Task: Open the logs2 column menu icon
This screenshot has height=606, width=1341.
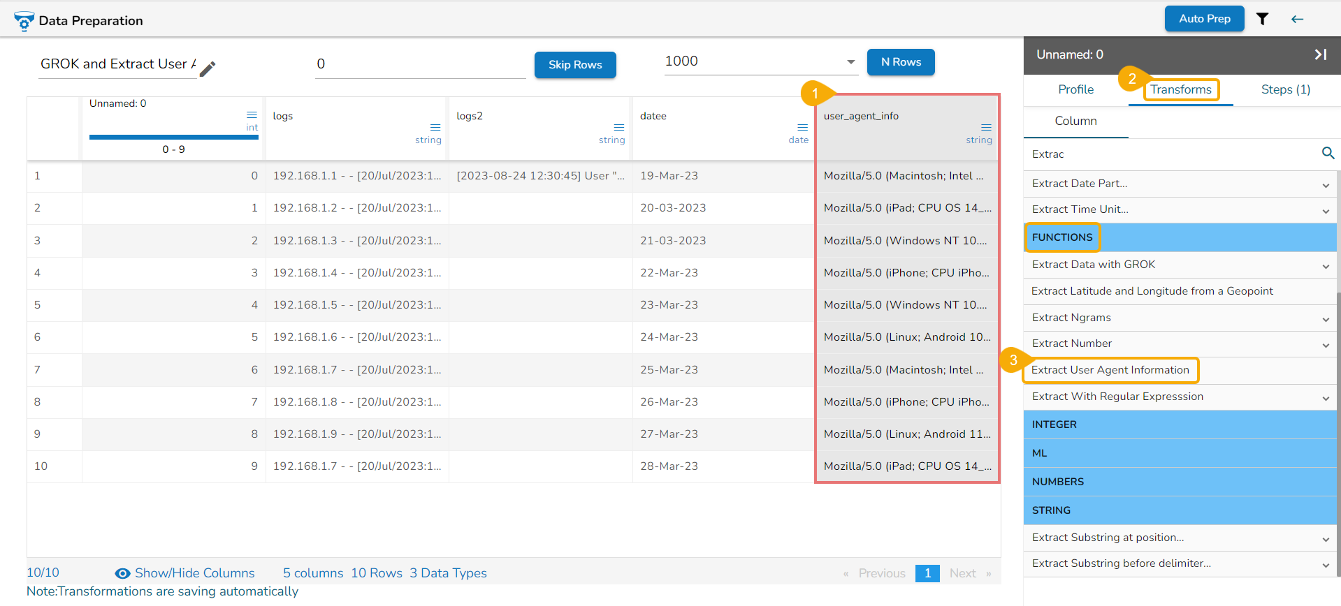Action: pyautogui.click(x=618, y=127)
